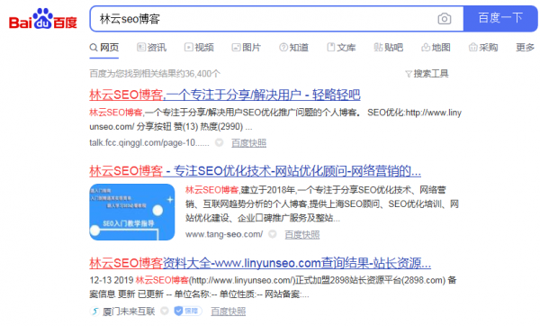
Task: Click the Baidu logo
Action: 42,19
